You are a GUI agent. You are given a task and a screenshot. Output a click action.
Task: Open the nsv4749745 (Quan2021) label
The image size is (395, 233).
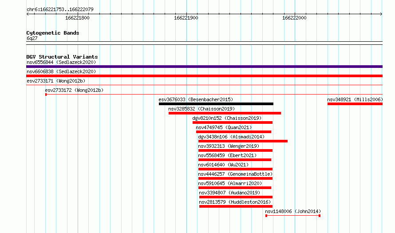(x=224, y=127)
